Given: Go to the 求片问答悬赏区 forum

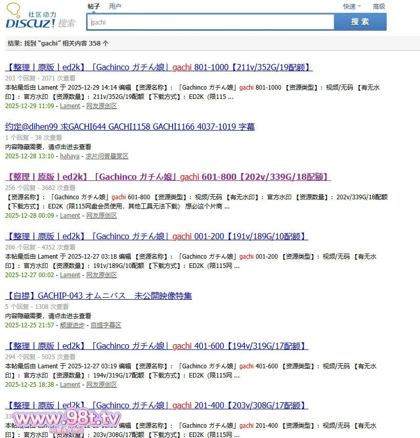Looking at the screenshot, I should (x=107, y=156).
